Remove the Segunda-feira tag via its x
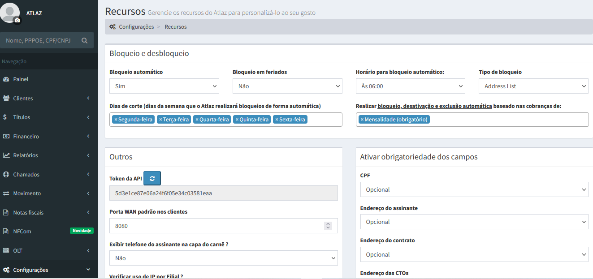Image resolution: width=593 pixels, height=279 pixels. click(116, 120)
